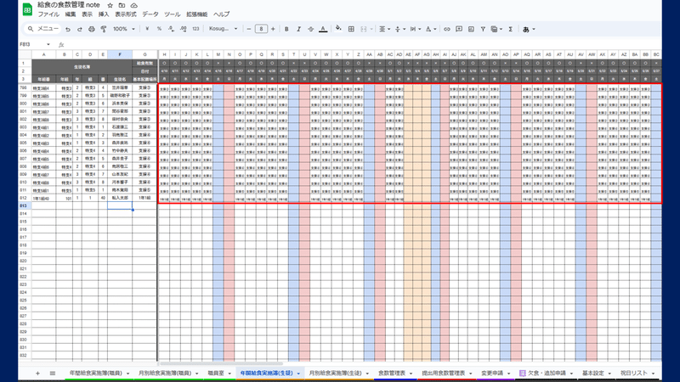The image size is (680, 382).
Task: Open the ツール menu
Action: pos(173,14)
